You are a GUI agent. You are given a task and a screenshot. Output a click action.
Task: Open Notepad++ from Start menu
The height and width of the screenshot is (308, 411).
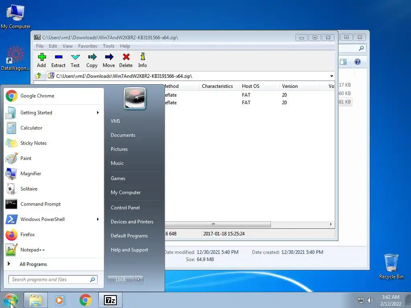54,249
